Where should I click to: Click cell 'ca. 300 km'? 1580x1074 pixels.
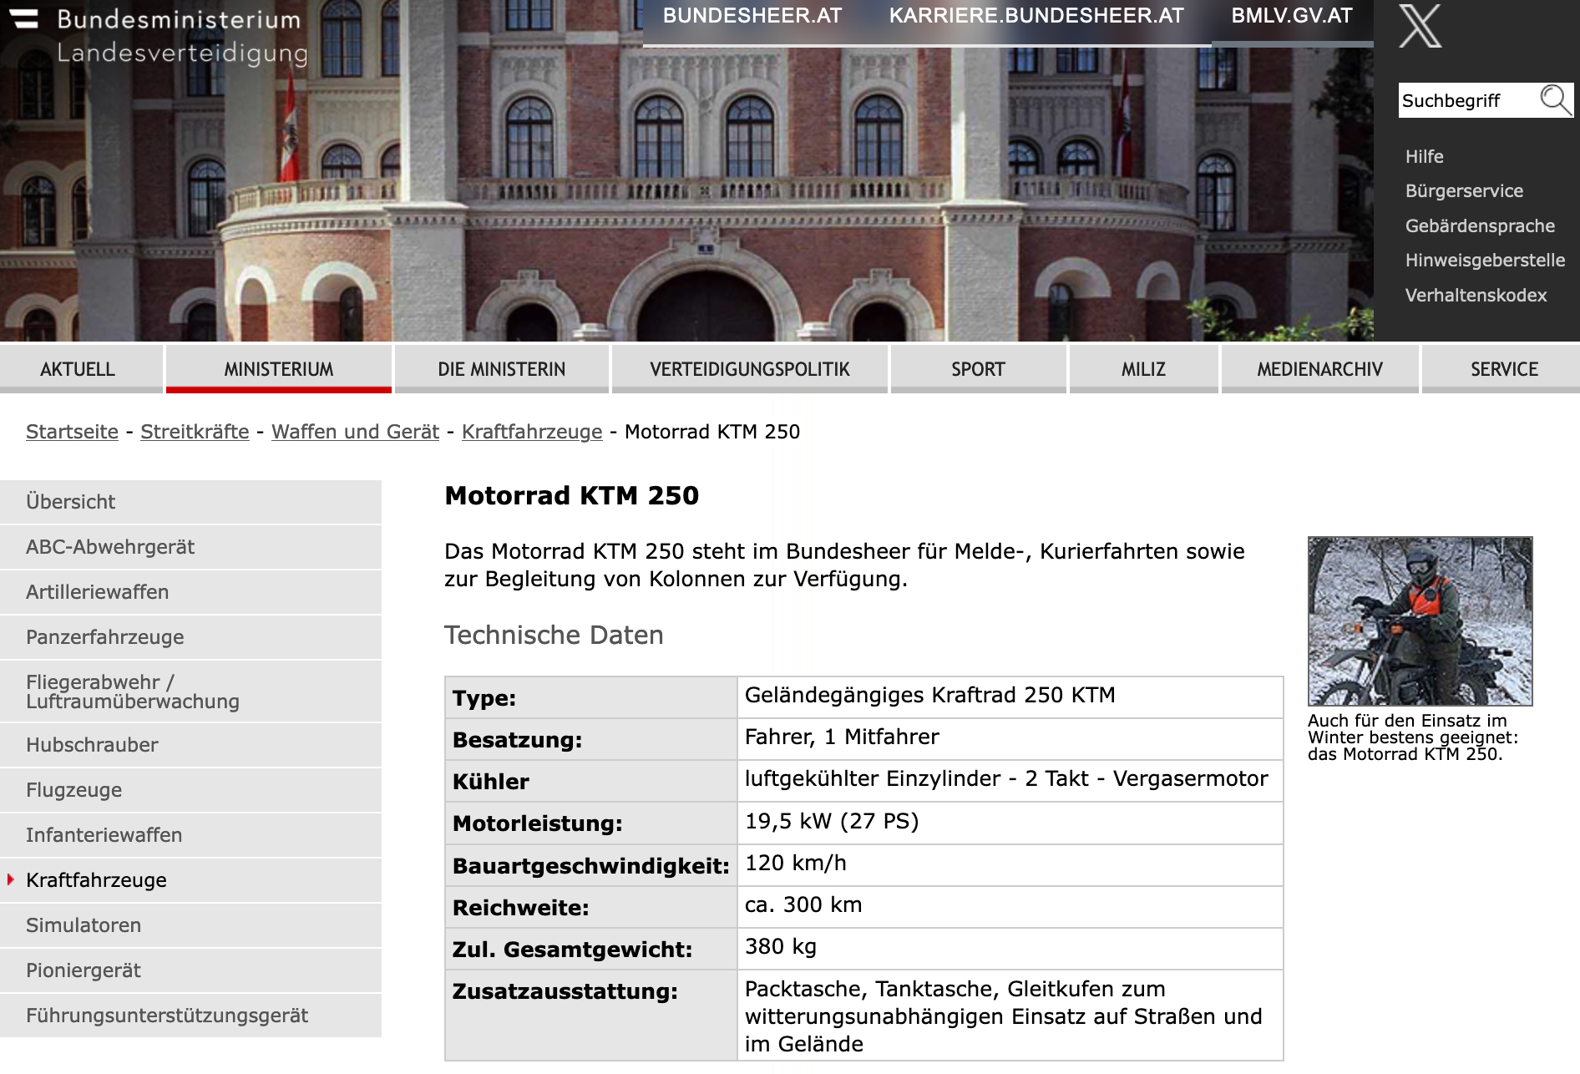pyautogui.click(x=1010, y=907)
